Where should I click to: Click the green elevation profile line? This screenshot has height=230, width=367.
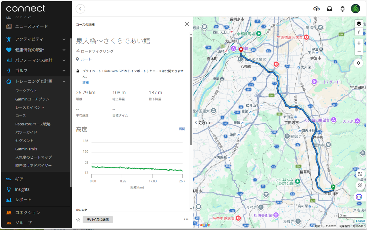[x=137, y=168]
